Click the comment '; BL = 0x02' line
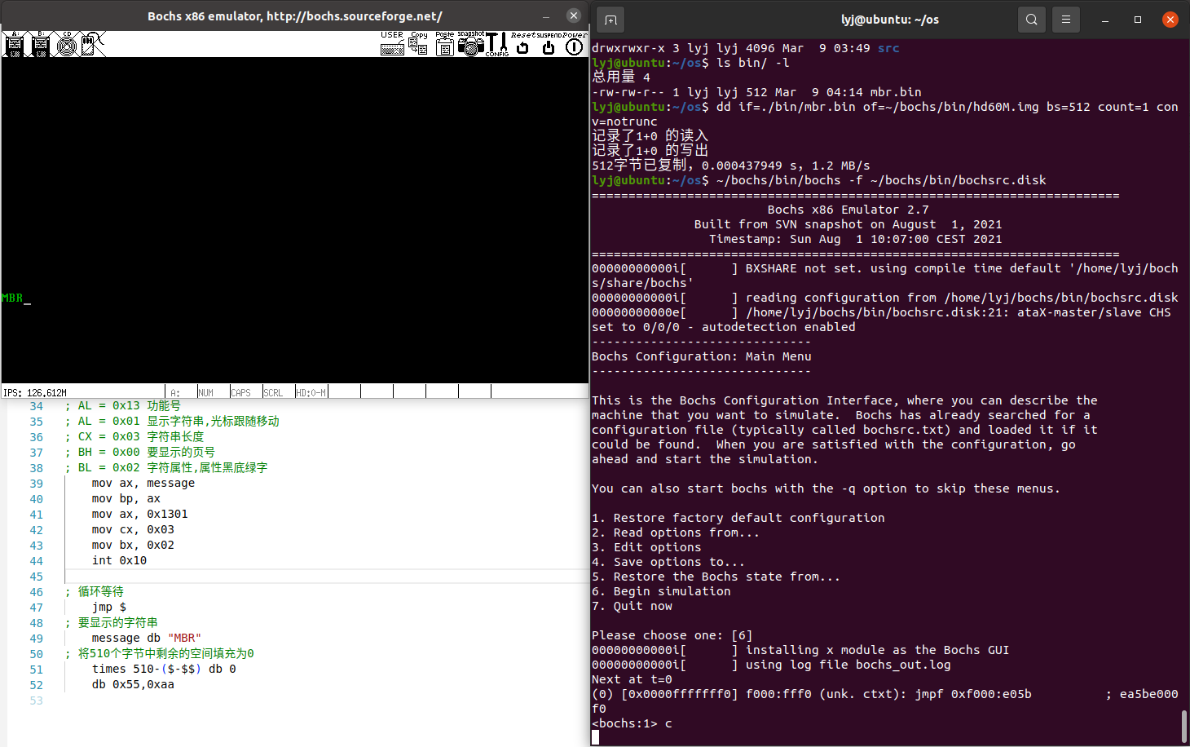 166,467
